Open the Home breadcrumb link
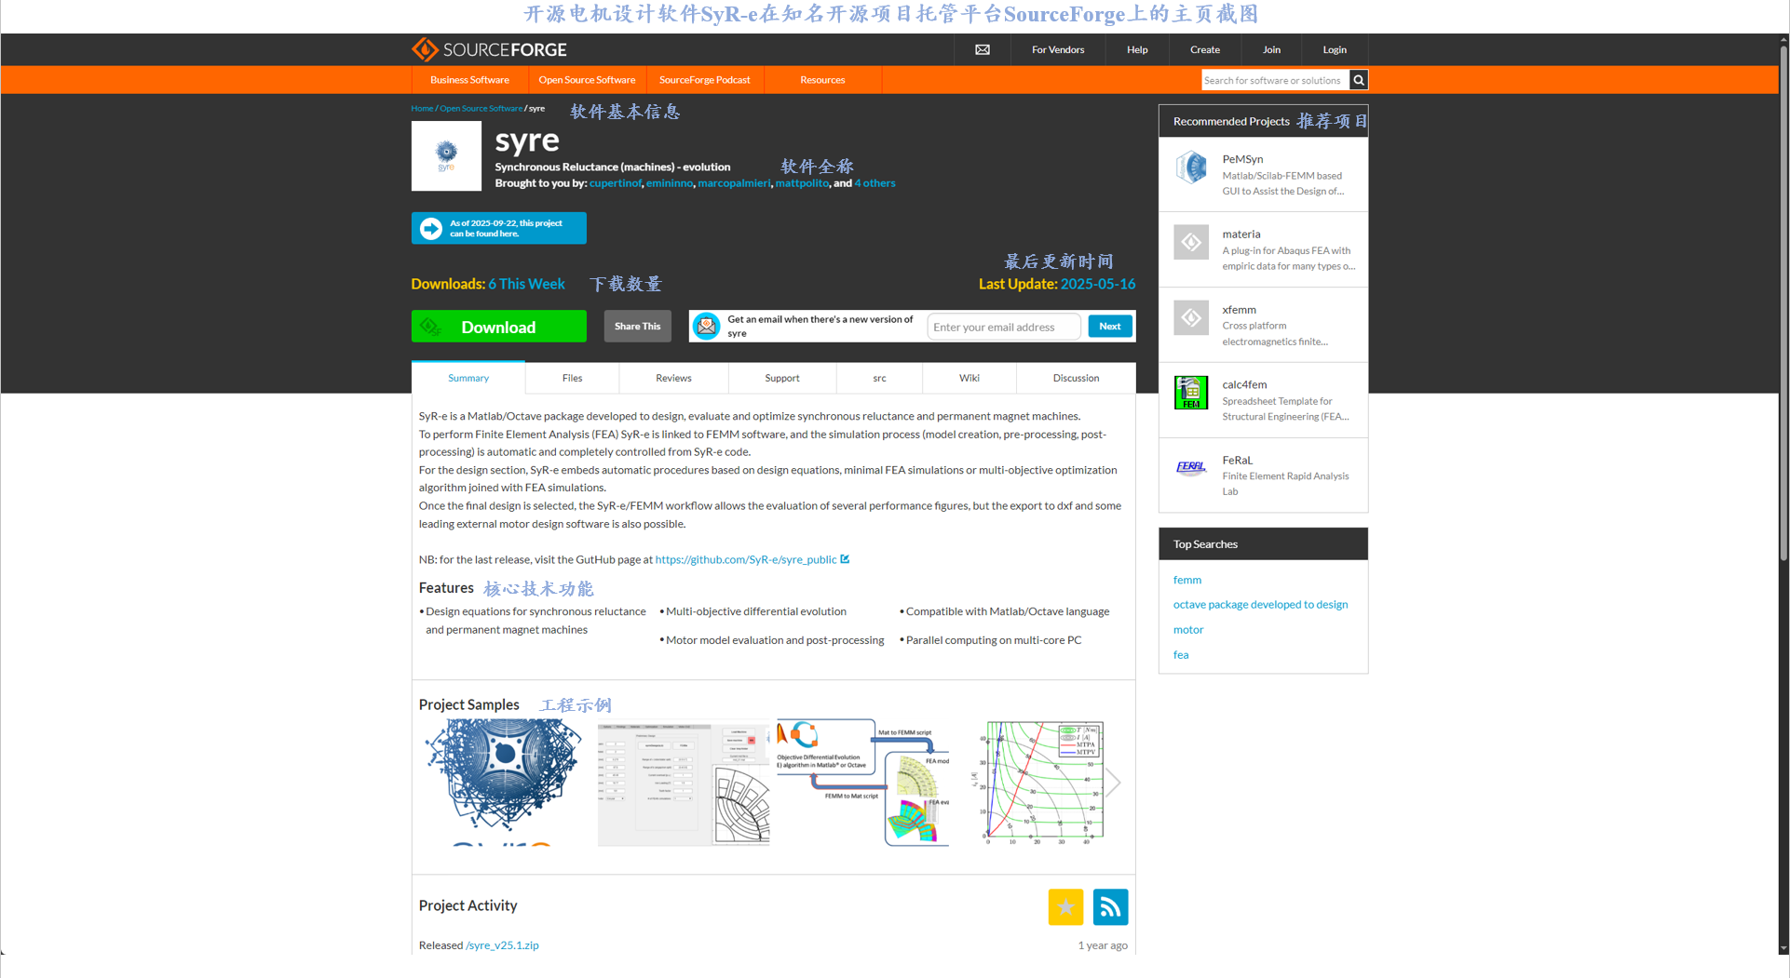The image size is (1790, 978). click(x=422, y=108)
